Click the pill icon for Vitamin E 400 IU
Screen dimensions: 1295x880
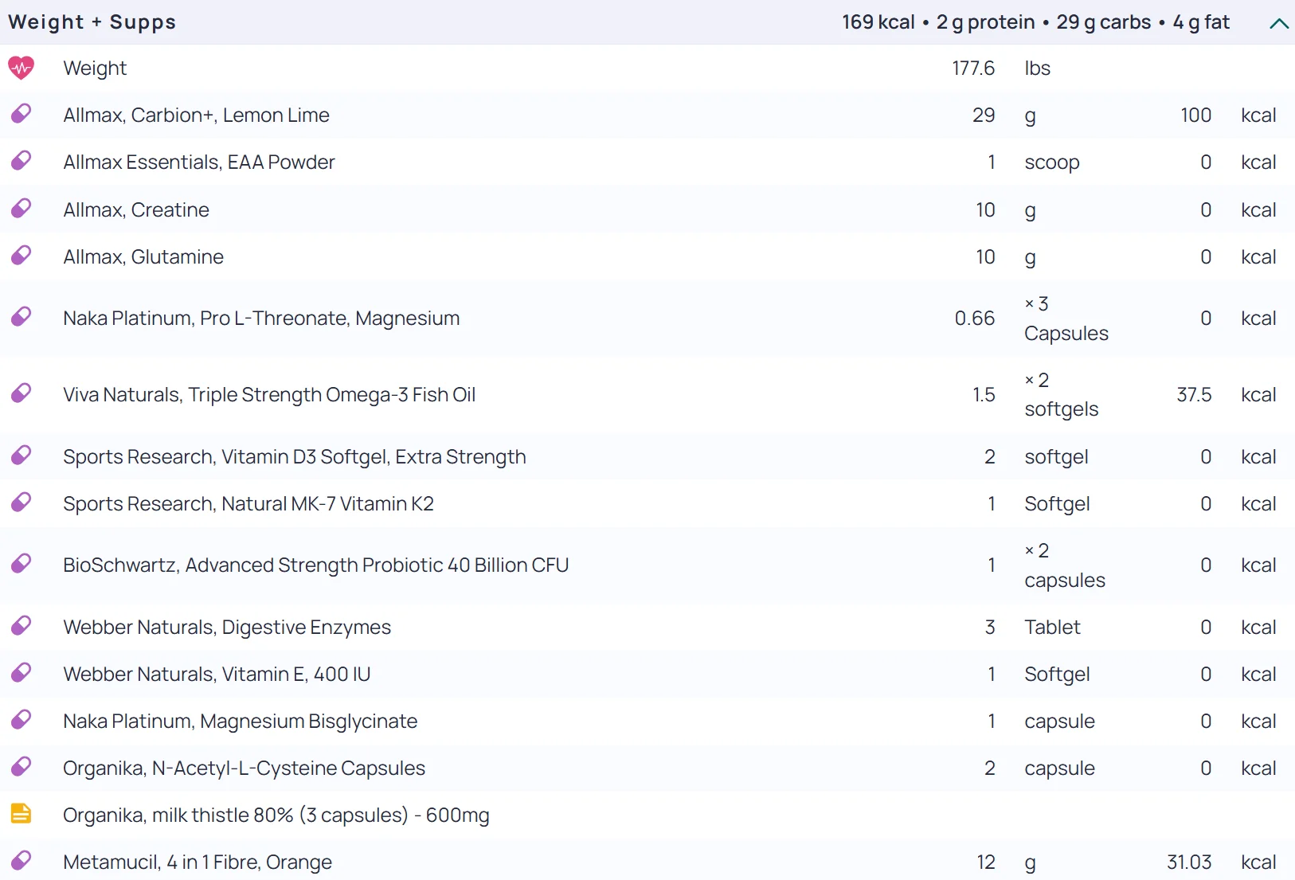coord(22,674)
